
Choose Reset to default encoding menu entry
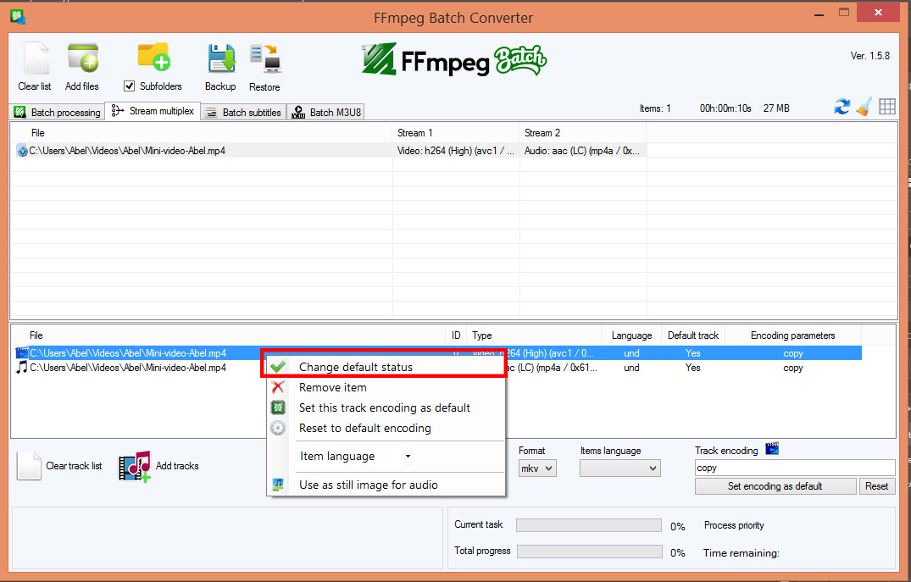pos(385,428)
